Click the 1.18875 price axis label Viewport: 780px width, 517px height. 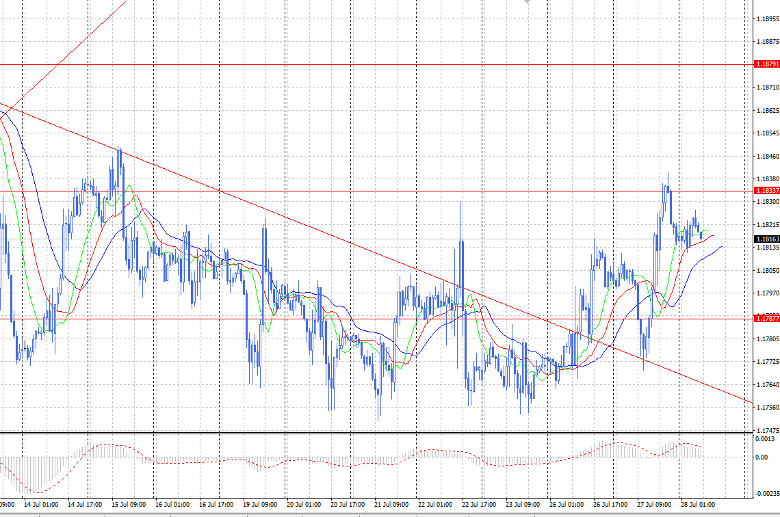tap(768, 42)
